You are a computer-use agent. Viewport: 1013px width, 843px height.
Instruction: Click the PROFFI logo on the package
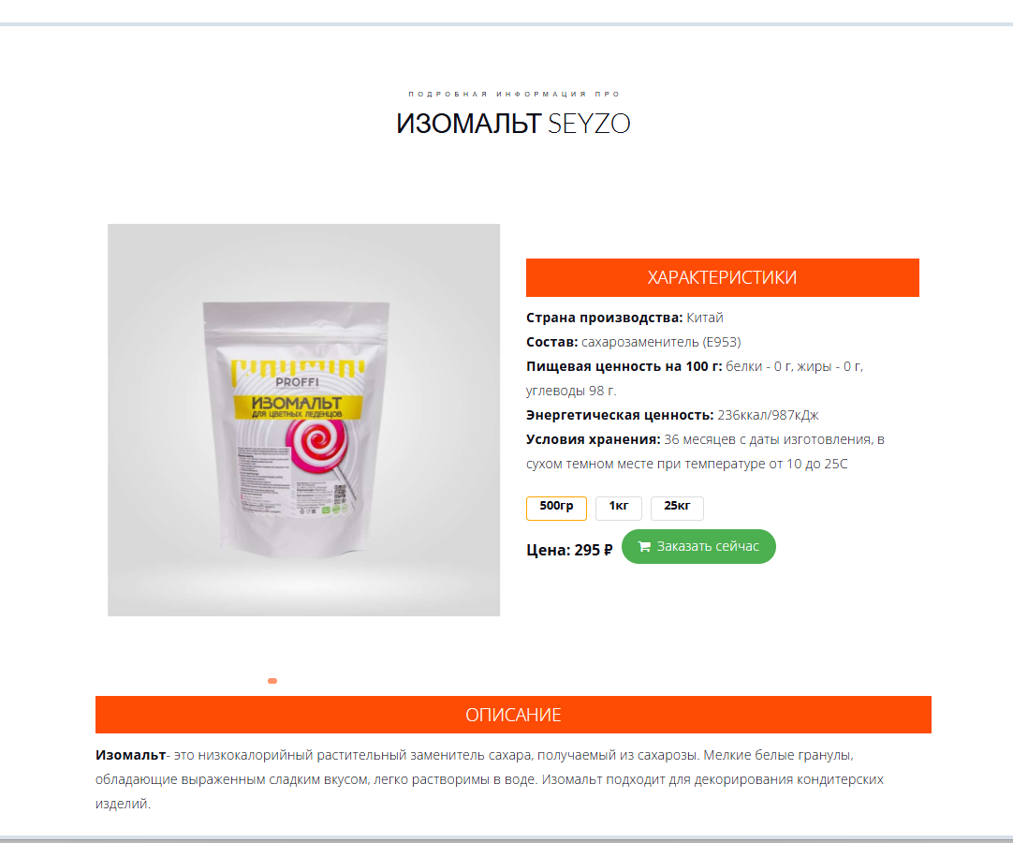coord(297,382)
